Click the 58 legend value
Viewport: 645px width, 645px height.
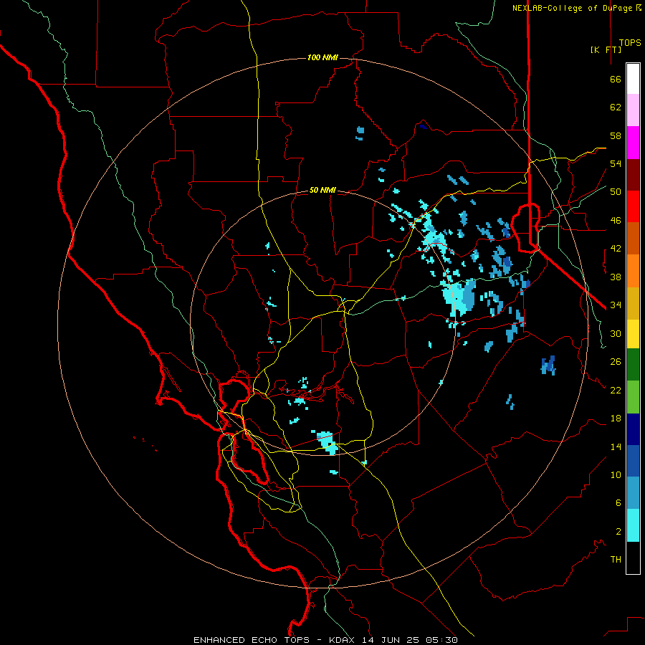coord(616,135)
